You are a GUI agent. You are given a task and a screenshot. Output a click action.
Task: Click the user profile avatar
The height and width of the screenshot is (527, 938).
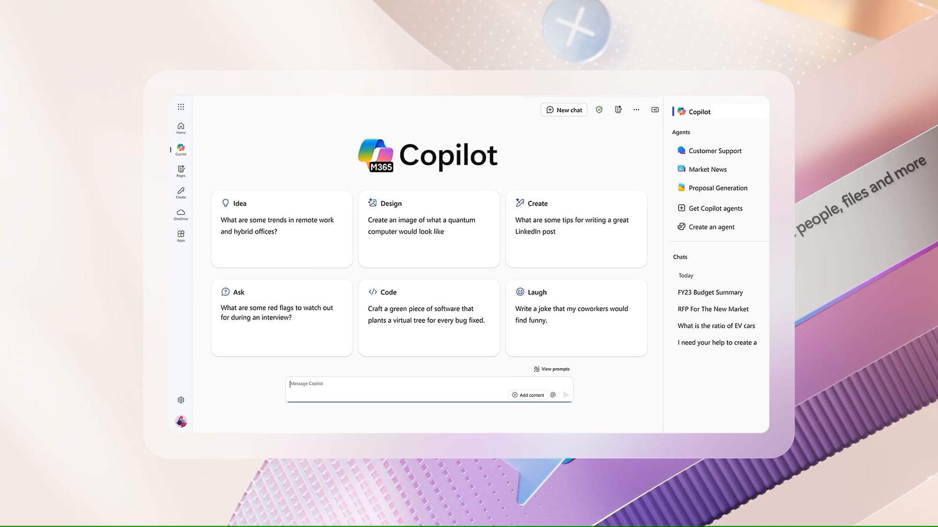point(181,421)
